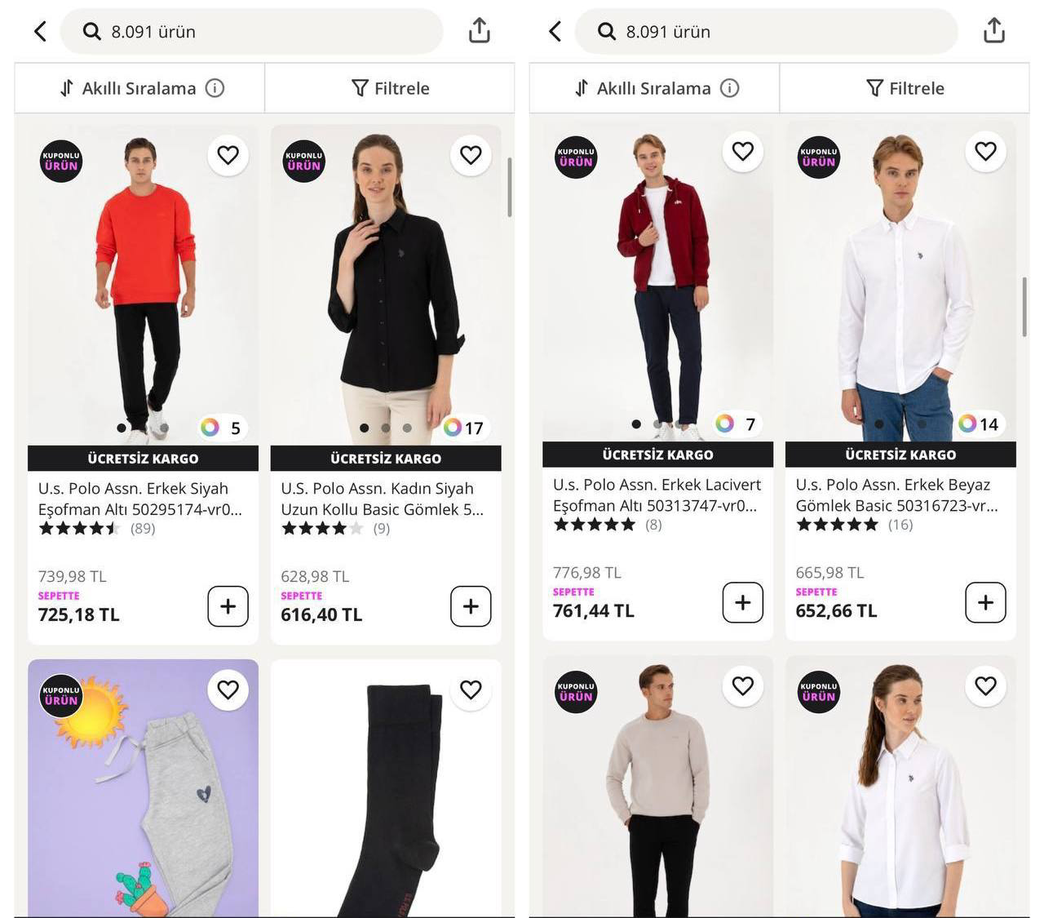
Task: Tap the back arrow in the left screen
Action: click(x=40, y=32)
